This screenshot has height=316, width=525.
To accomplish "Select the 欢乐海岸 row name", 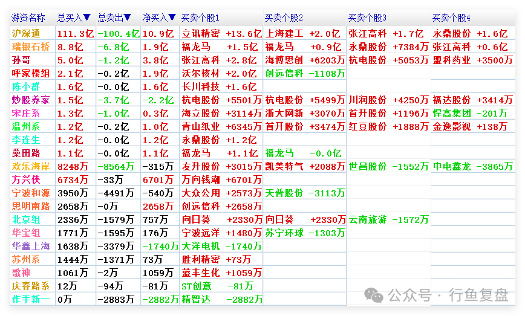I will (31, 166).
